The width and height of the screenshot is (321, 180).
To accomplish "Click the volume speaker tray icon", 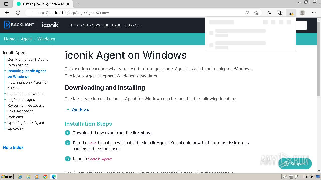I will coord(285,177).
